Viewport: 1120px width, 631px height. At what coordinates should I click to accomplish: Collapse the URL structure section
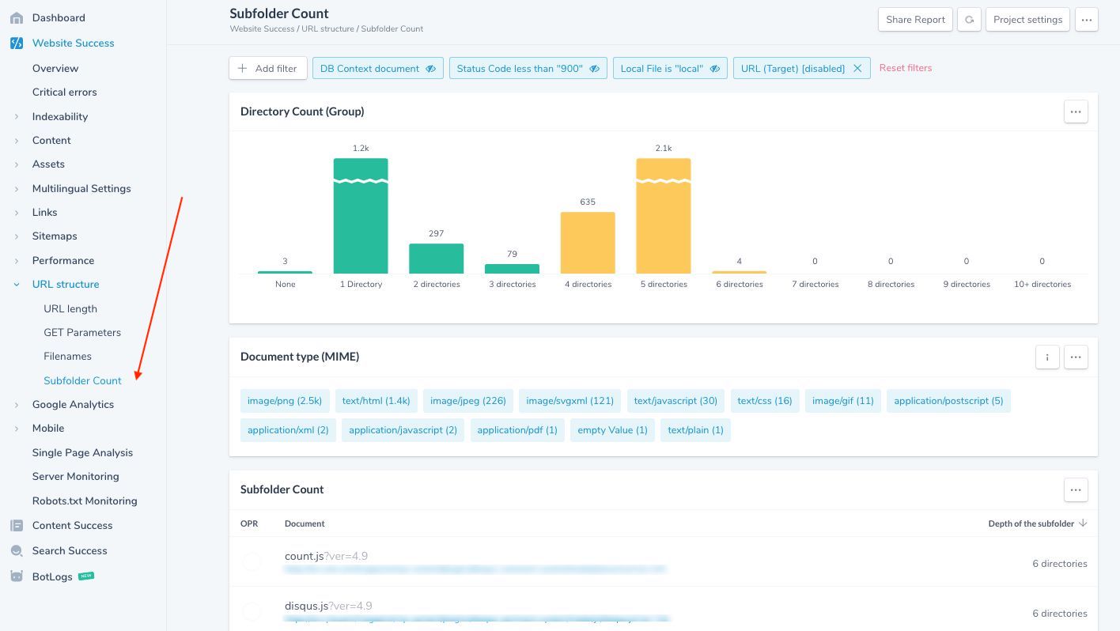coord(17,284)
